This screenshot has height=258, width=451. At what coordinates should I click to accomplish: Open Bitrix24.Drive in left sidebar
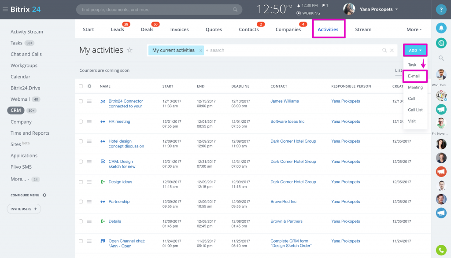coord(25,88)
